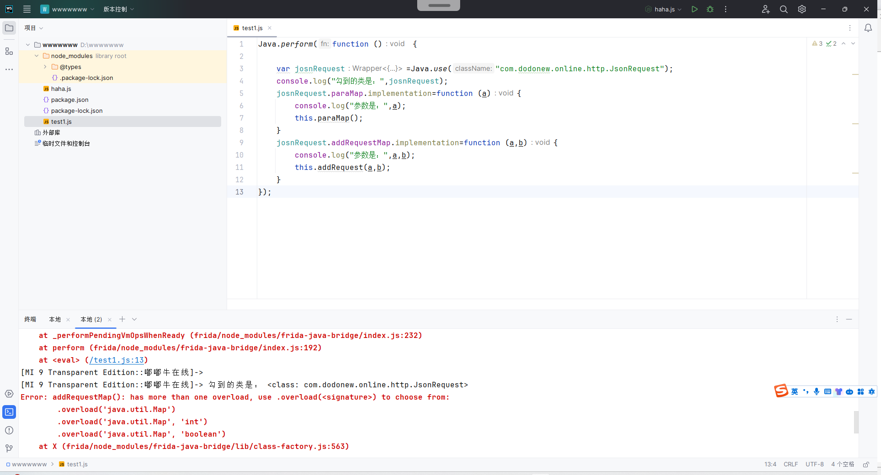This screenshot has height=475, width=881.
Task: Open Search Everywhere magnifier
Action: 784,9
